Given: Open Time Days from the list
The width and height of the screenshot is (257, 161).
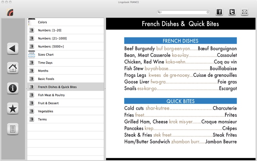Looking at the screenshot, I should (45, 63).
